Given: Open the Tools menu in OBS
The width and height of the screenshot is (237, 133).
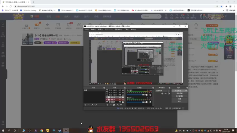Looking at the screenshot, I should (x=127, y=29).
